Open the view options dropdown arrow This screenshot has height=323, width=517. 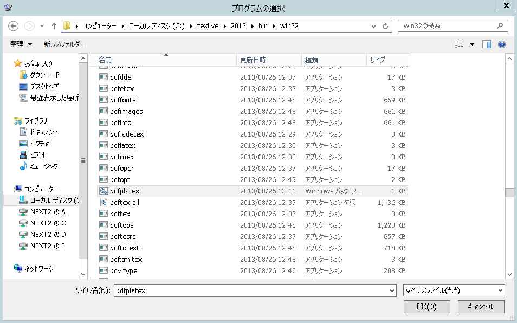click(x=472, y=44)
